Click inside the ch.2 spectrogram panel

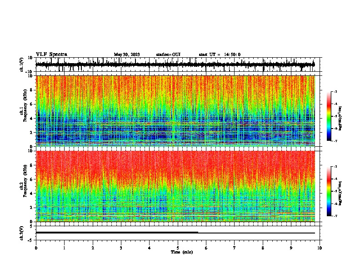[175, 186]
